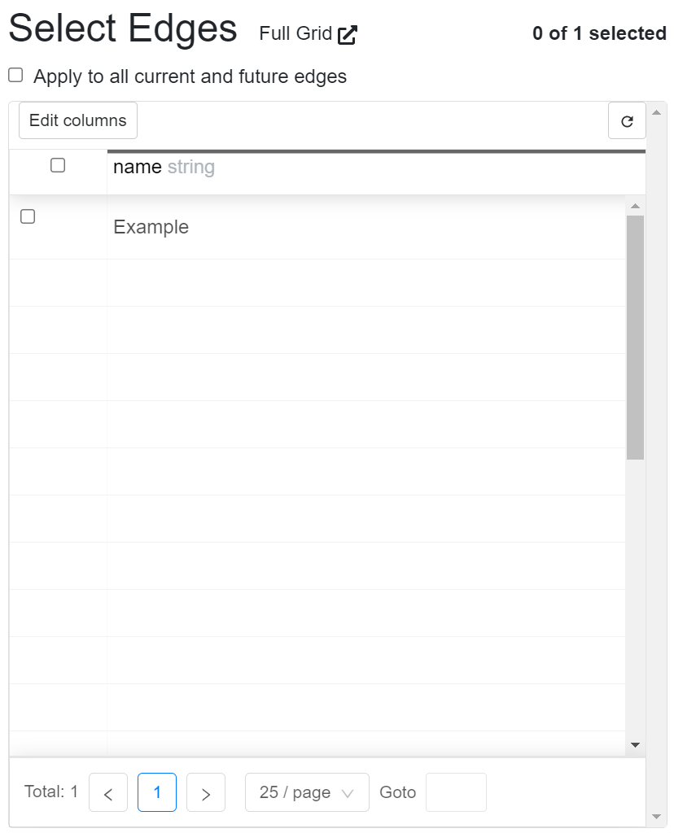Enable Apply to all current and future edges

pos(15,76)
